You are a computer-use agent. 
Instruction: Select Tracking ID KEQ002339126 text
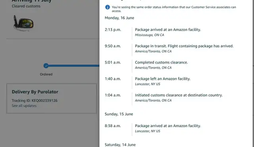[x=35, y=101]
